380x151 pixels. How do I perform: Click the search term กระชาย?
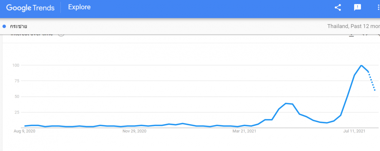point(18,26)
